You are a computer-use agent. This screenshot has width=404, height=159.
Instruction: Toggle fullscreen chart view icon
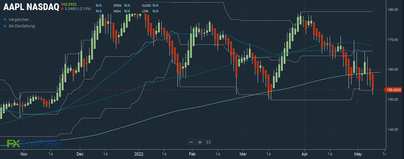click(x=209, y=142)
